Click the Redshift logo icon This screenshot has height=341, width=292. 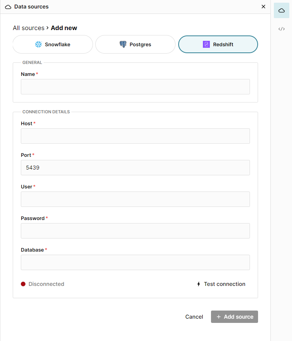pos(206,44)
